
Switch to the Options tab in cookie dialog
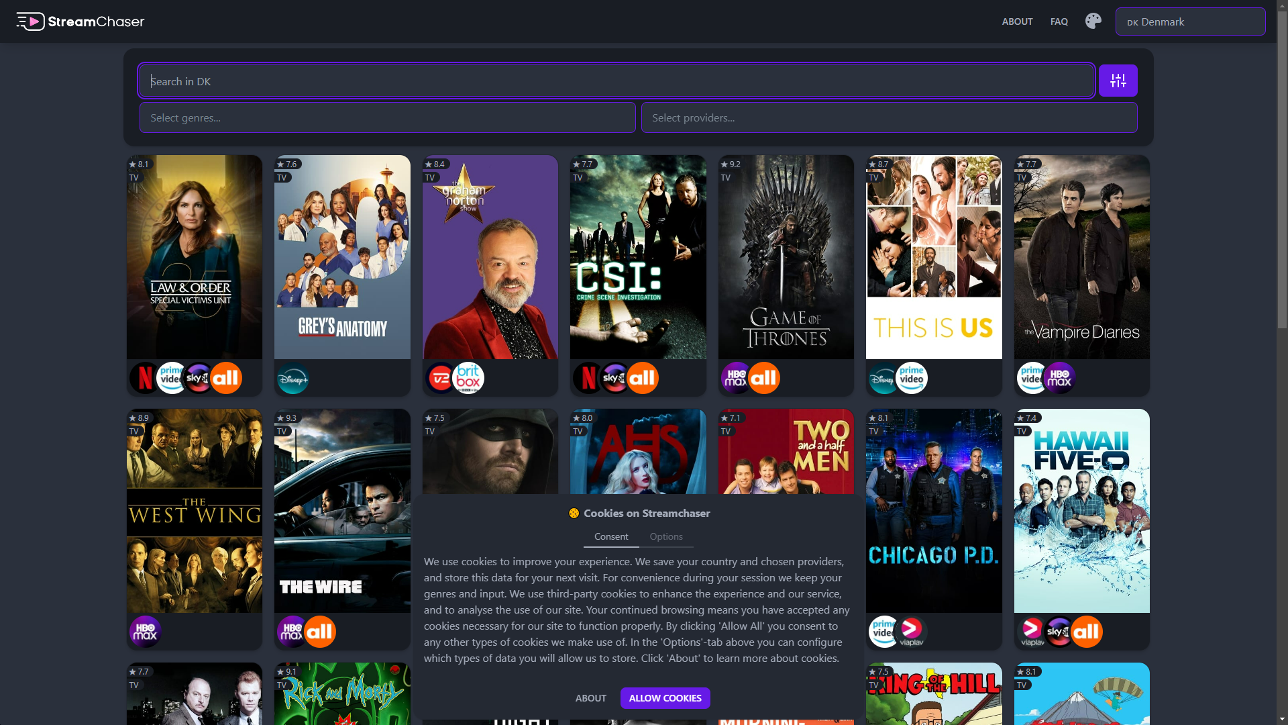point(665,536)
